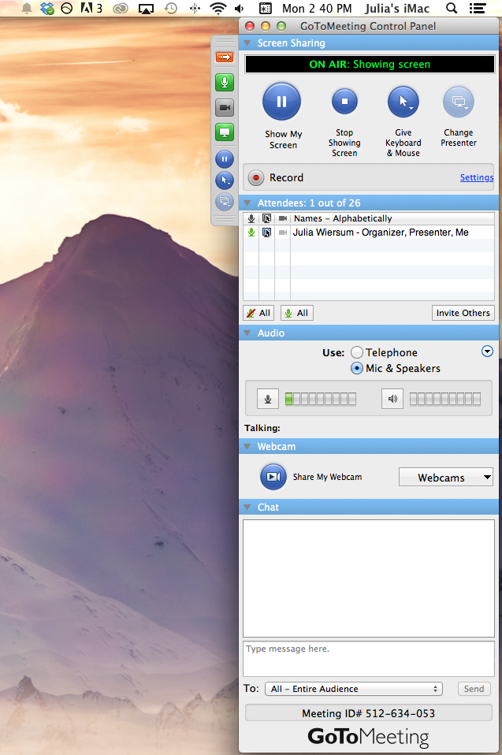Open the Dropbox menu bar icon
Image resolution: width=502 pixels, height=755 pixels.
tap(46, 8)
